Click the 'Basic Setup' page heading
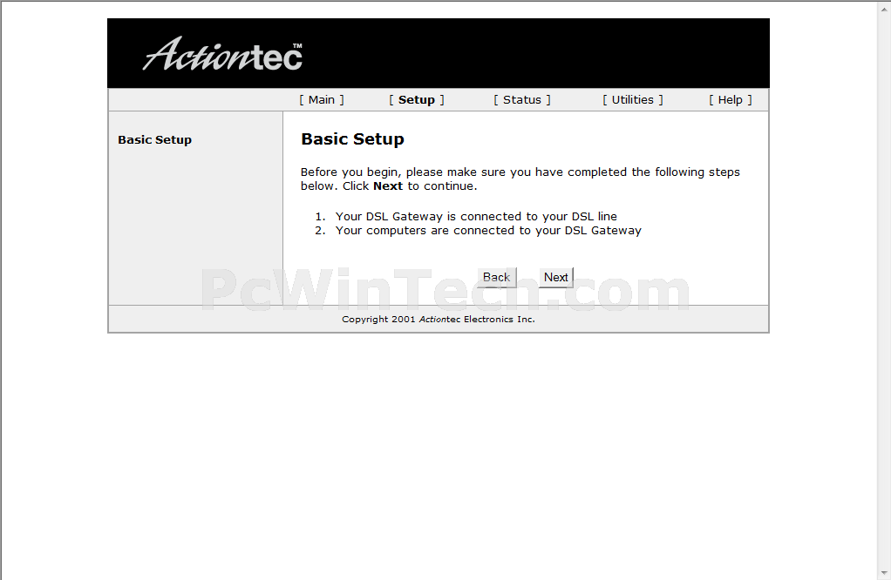The width and height of the screenshot is (891, 580). pyautogui.click(x=352, y=139)
